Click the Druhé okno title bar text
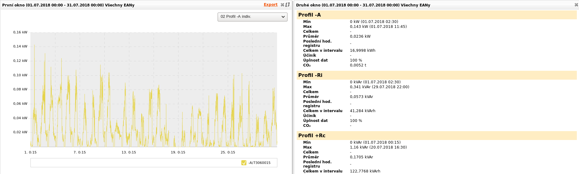 tap(363, 5)
